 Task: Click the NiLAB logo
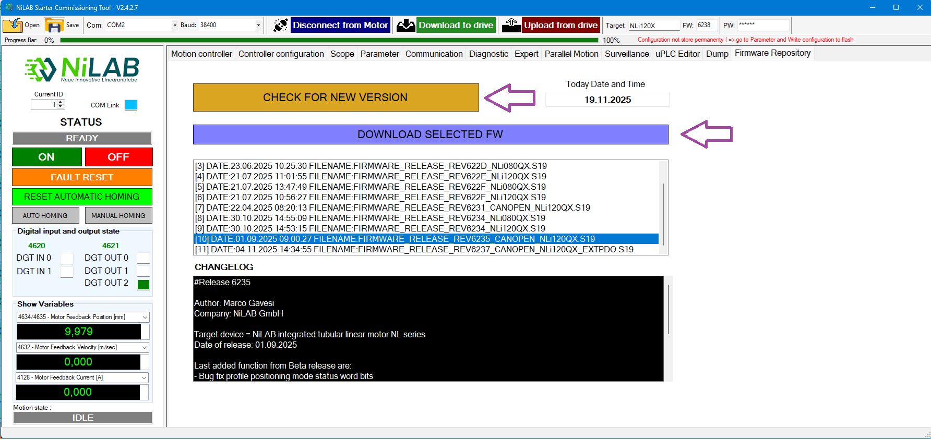point(82,69)
